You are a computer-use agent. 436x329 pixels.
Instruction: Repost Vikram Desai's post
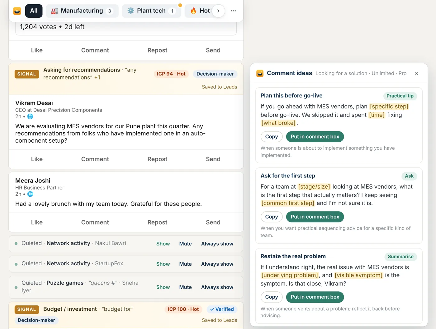point(157,159)
